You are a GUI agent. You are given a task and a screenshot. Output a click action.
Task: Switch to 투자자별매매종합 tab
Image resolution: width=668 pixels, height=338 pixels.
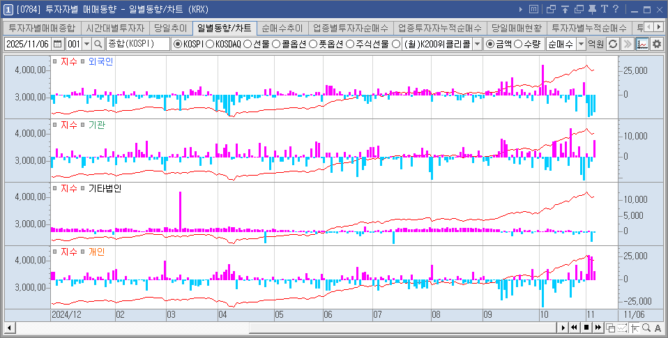(x=42, y=28)
